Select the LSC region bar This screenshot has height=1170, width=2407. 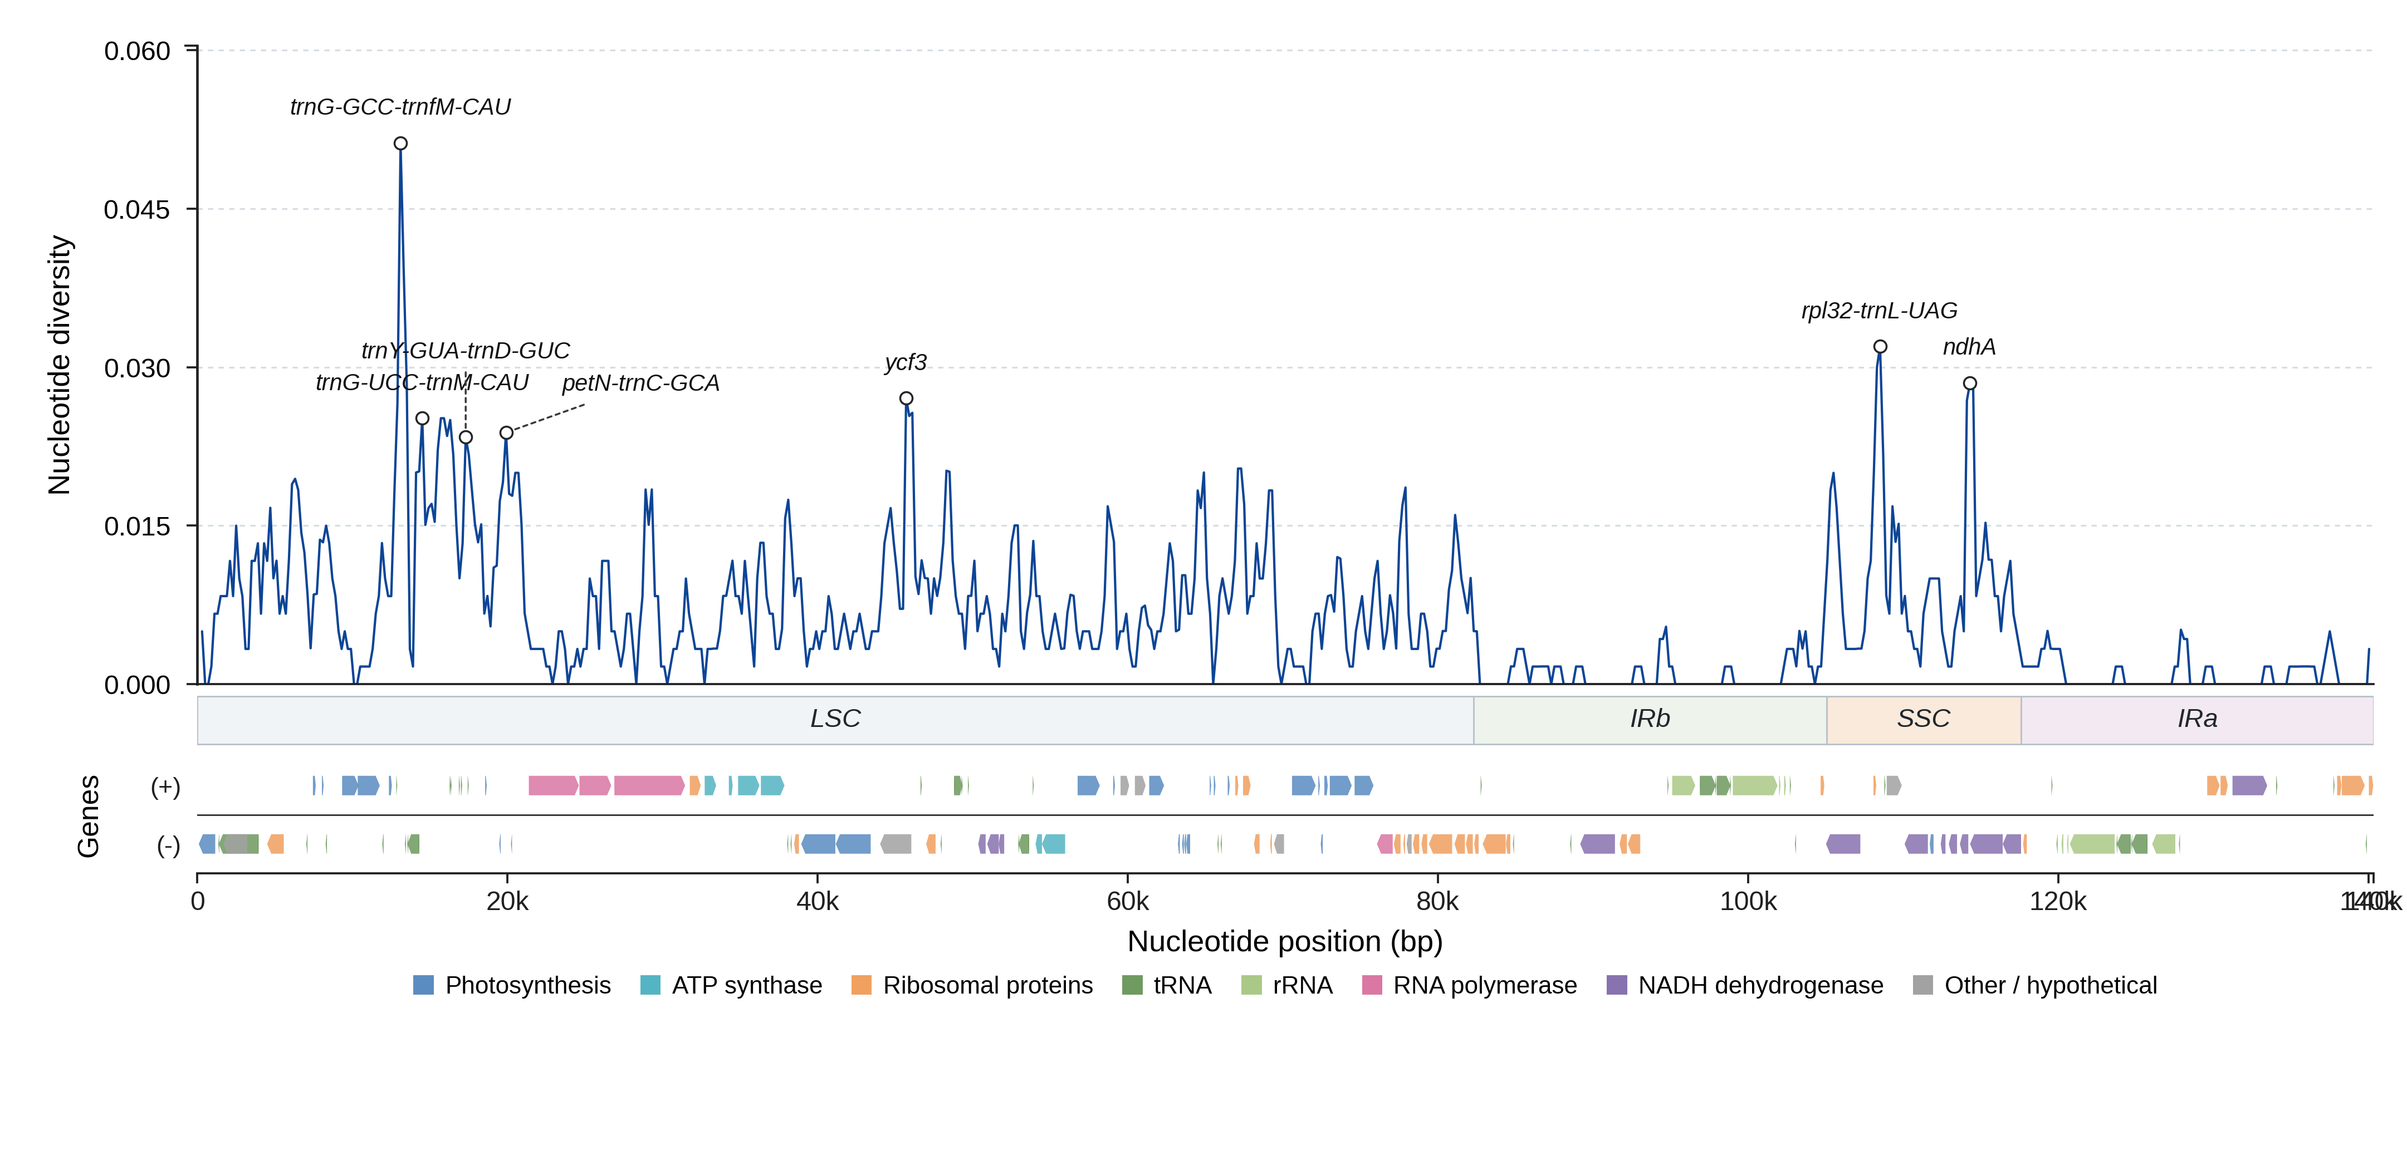pos(835,720)
